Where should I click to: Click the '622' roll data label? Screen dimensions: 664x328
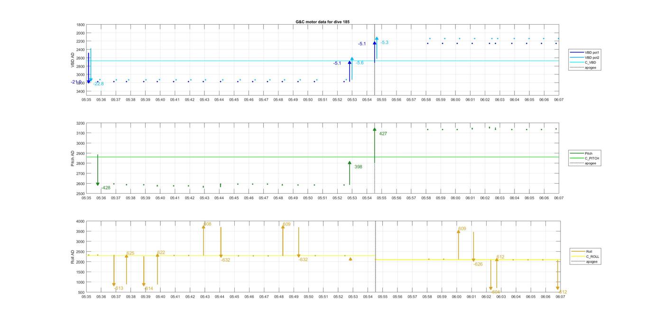pos(161,253)
